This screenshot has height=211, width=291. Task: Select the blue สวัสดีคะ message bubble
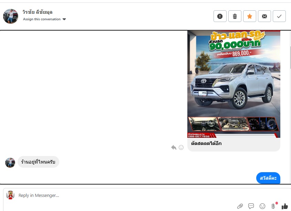coord(268,178)
